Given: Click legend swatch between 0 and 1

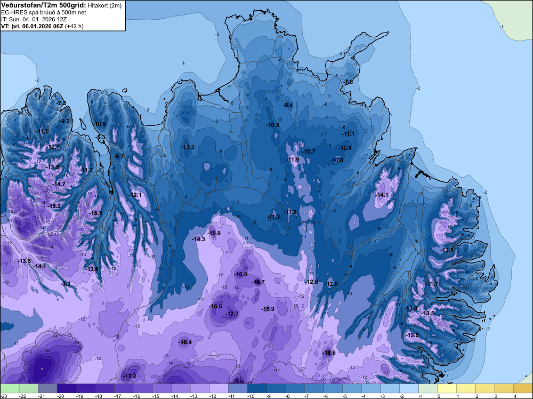Looking at the screenshot, I should point(447,388).
